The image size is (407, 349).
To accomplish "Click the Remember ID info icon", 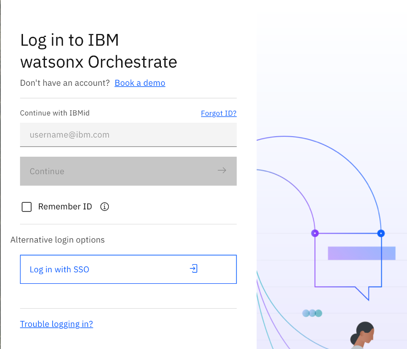I will click(104, 207).
